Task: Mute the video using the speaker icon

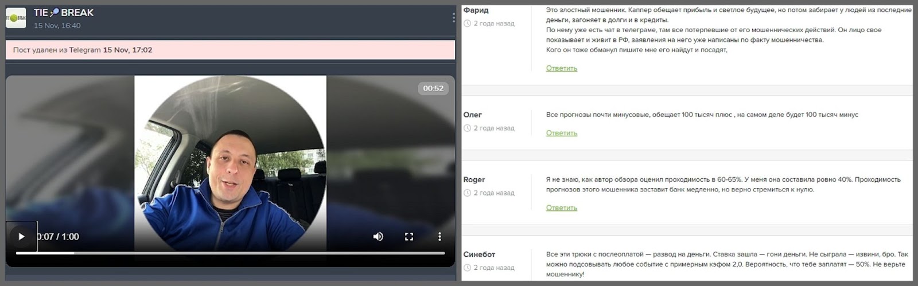Action: coord(378,237)
